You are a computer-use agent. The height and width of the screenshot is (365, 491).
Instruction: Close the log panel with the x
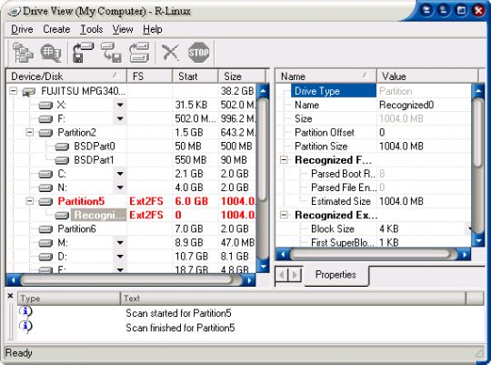[x=10, y=296]
